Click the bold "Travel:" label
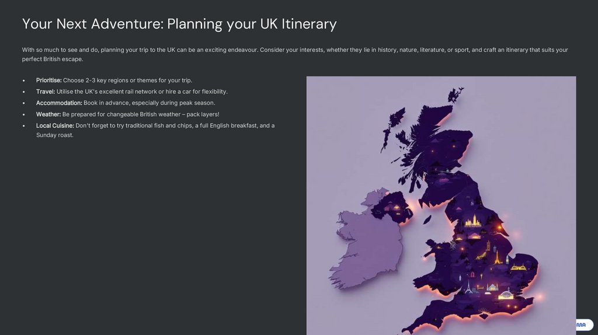Viewport: 598px width, 335px height. (46, 92)
